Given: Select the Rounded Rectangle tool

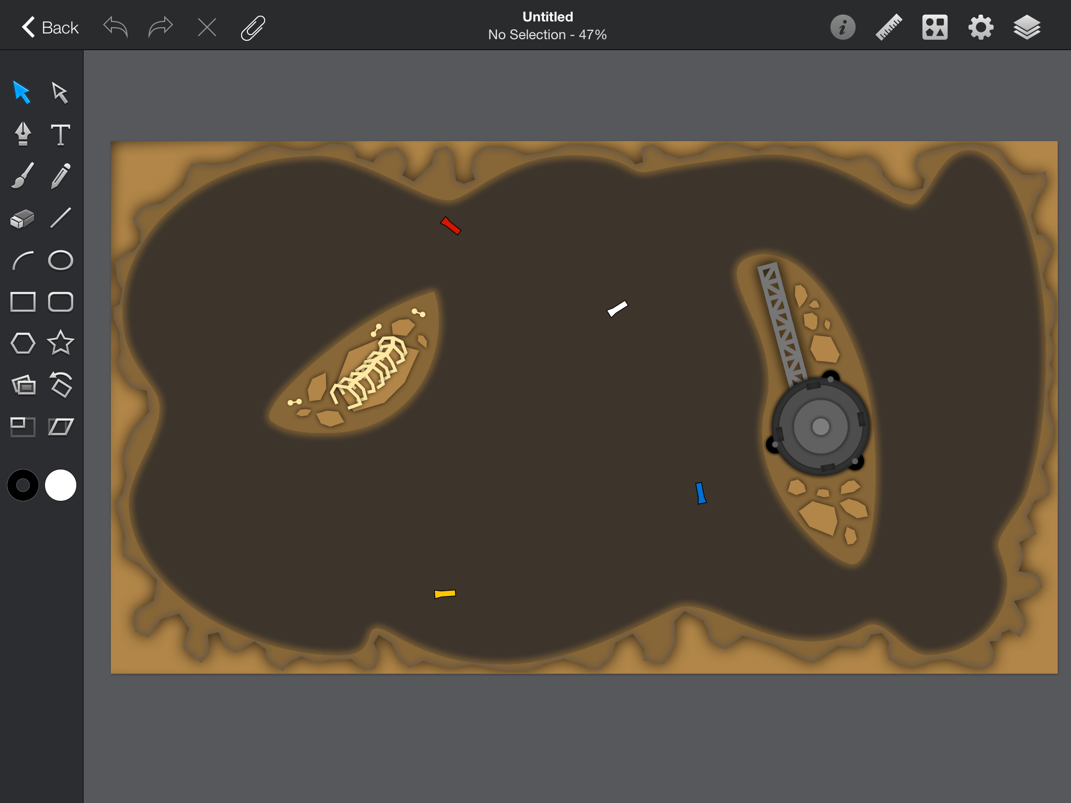Looking at the screenshot, I should 60,302.
